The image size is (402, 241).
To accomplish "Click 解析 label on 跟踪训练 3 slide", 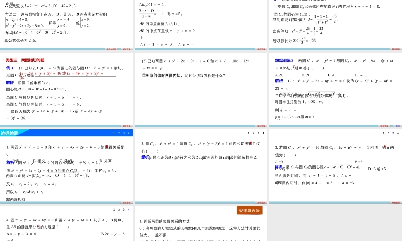I will click(279, 81).
